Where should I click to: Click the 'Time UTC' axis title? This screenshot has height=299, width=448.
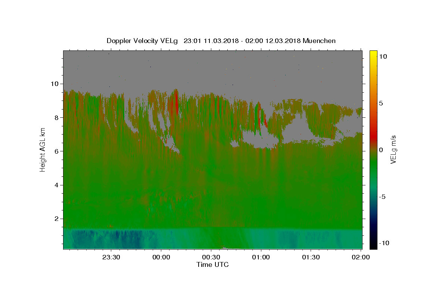click(212, 265)
